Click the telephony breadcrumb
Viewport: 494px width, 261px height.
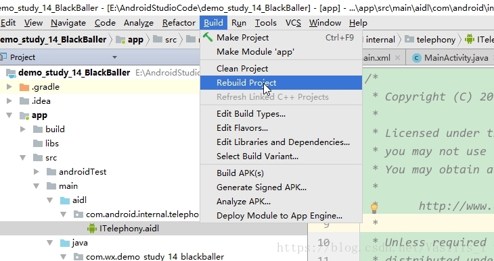point(430,40)
